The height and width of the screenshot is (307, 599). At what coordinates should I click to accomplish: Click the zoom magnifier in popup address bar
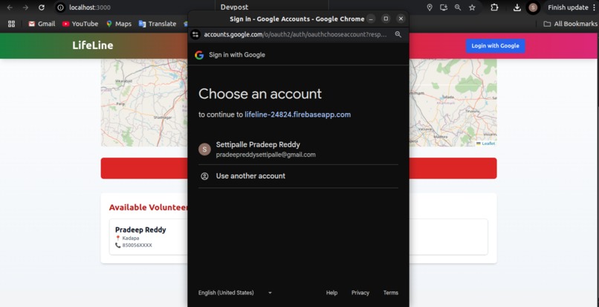[398, 34]
